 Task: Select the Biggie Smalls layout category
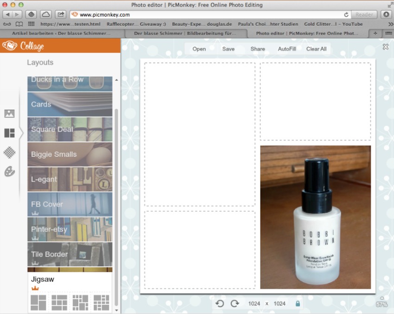click(x=70, y=154)
